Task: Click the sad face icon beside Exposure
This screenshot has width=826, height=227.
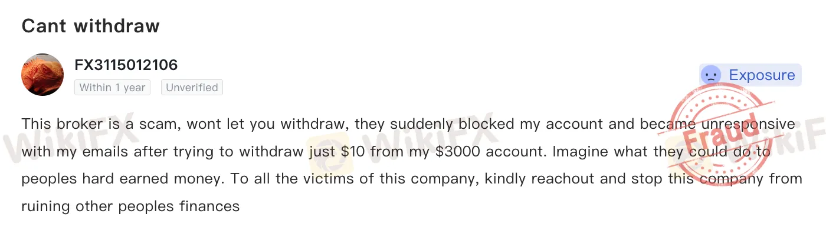Action: click(711, 75)
